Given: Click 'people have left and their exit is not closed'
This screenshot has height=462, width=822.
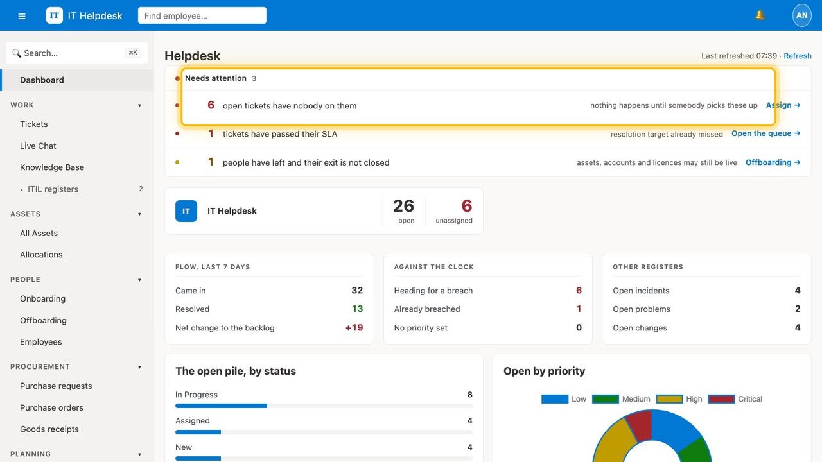Looking at the screenshot, I should pyautogui.click(x=306, y=163).
